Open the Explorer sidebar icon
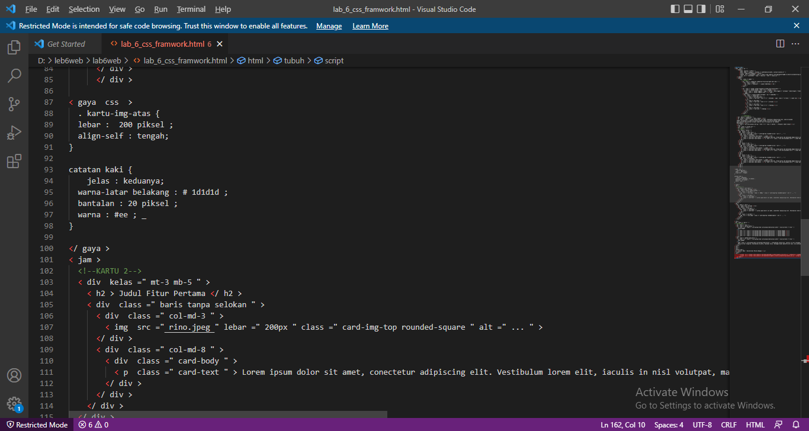The width and height of the screenshot is (809, 431). (x=14, y=47)
